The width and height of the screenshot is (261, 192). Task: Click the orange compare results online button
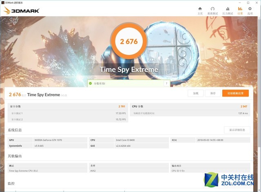236,93
